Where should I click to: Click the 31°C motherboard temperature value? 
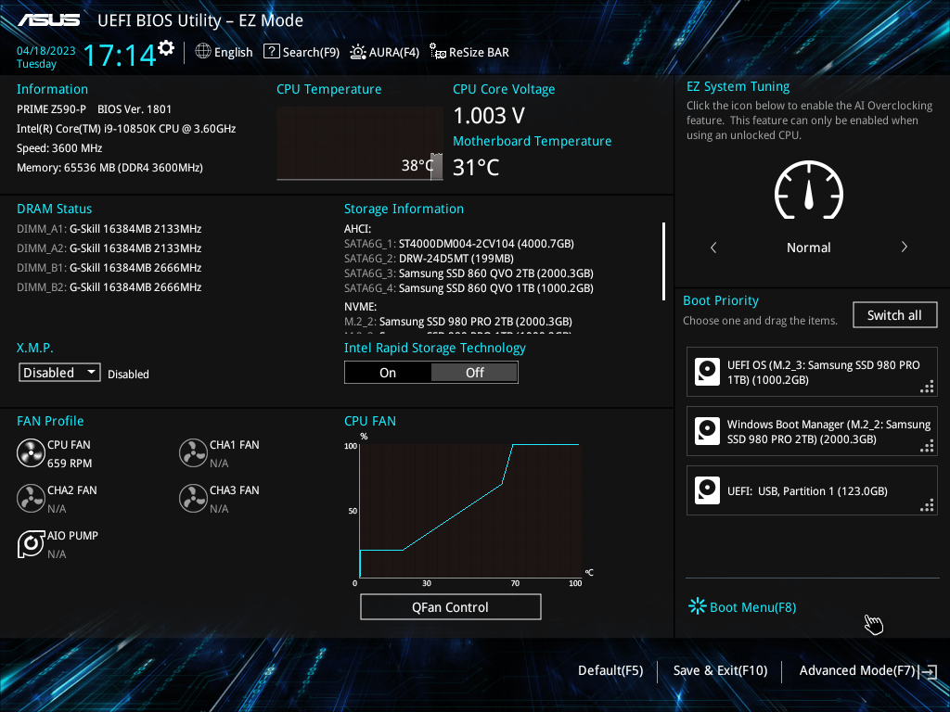point(476,167)
